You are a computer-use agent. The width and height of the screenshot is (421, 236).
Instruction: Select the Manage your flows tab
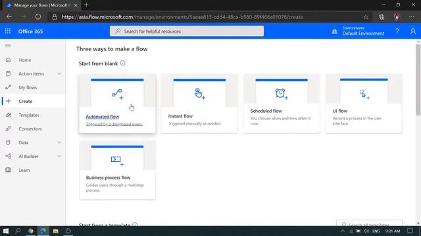click(x=41, y=5)
